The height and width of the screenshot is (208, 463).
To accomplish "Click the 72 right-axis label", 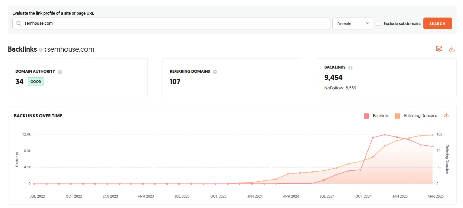I will coord(438,151).
